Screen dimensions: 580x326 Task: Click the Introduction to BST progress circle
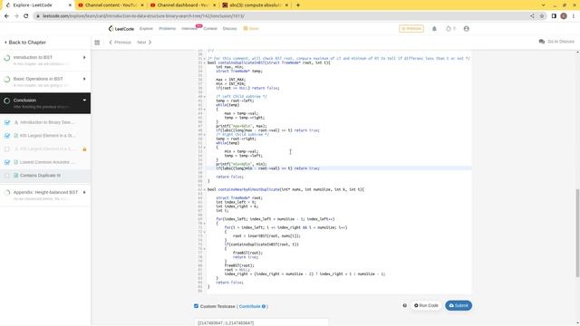coord(6,58)
